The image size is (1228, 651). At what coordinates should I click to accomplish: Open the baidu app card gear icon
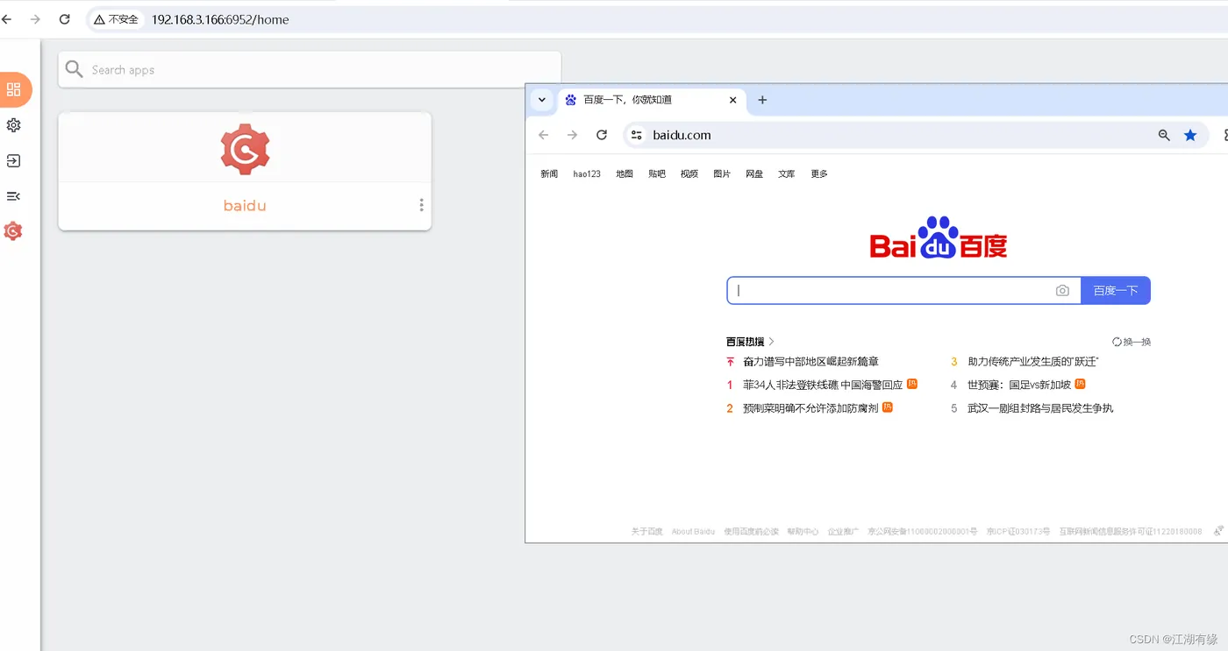(x=245, y=149)
